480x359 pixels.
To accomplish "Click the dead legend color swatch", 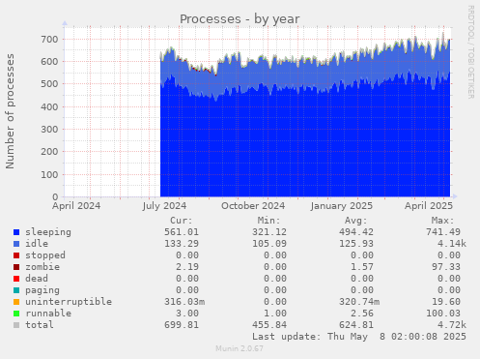I will click(16, 279).
